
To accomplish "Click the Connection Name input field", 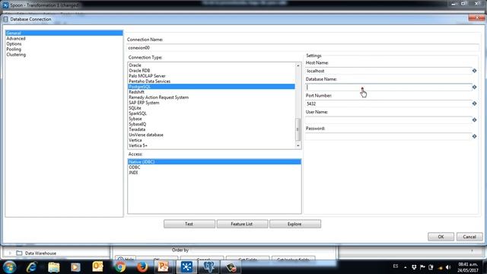I will coord(303,48).
